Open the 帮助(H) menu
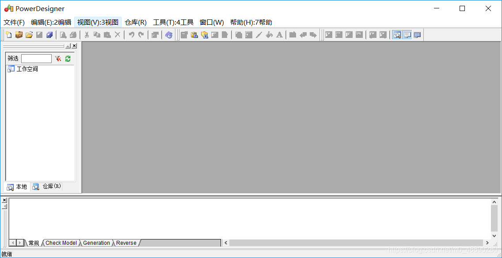This screenshot has width=502, height=258. (251, 22)
